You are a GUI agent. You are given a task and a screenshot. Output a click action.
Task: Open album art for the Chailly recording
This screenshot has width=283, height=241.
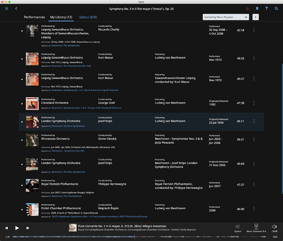pyautogui.click(x=32, y=31)
